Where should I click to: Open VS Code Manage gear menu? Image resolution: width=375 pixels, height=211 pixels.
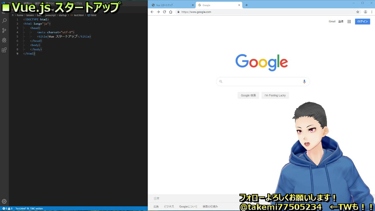point(4,202)
